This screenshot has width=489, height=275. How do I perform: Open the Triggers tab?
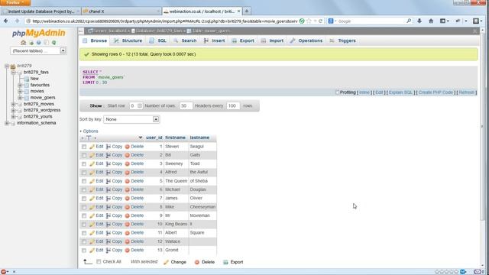[x=343, y=40]
